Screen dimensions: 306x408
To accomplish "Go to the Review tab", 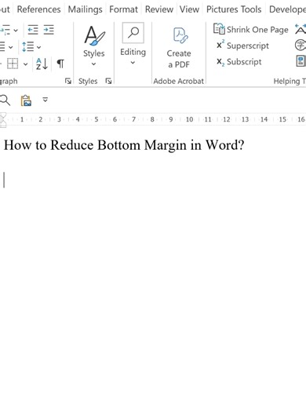I will 159,9.
